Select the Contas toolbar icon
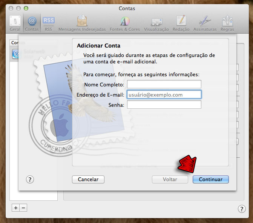 [x=32, y=23]
